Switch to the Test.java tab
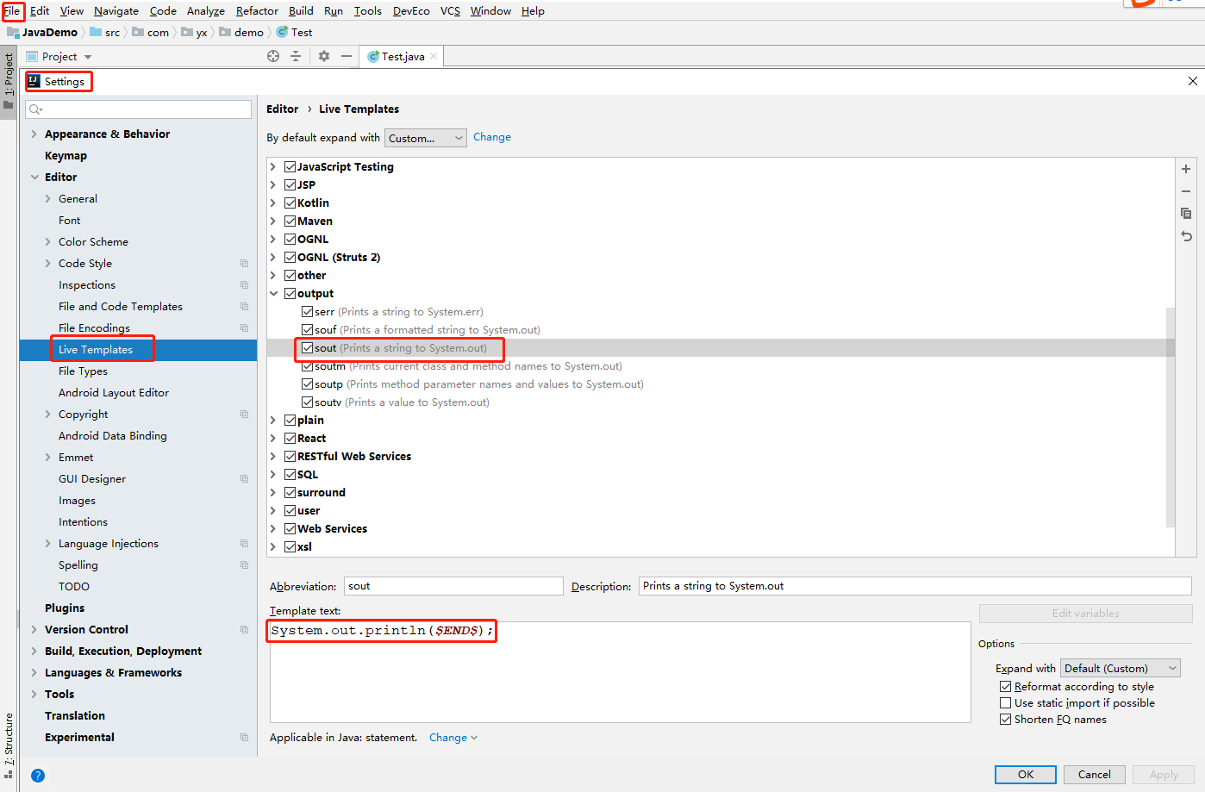Image resolution: width=1205 pixels, height=792 pixels. 403,57
